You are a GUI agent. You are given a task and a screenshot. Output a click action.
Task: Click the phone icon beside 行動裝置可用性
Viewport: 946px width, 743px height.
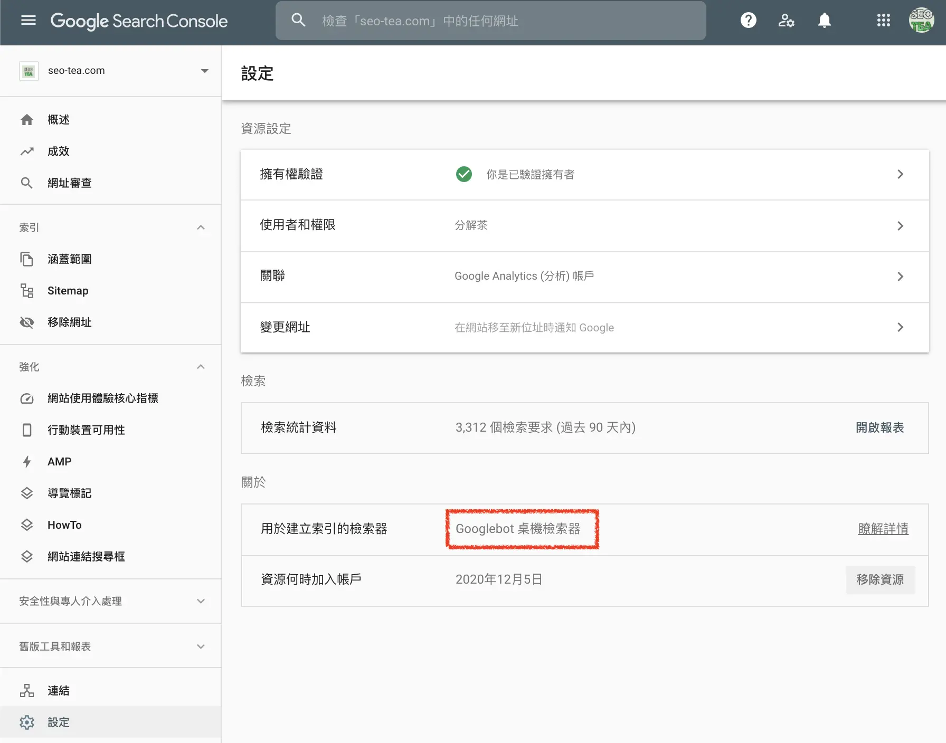point(27,430)
